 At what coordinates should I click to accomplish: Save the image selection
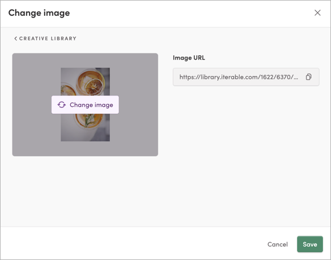click(309, 244)
